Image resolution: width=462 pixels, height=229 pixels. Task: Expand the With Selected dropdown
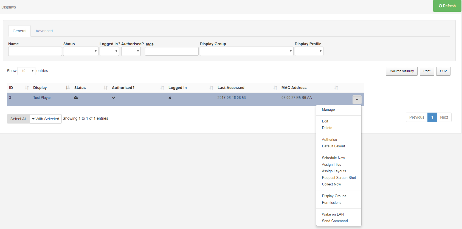pos(46,119)
